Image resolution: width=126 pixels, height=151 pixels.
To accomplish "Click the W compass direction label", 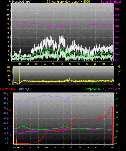I will [x=119, y=71].
